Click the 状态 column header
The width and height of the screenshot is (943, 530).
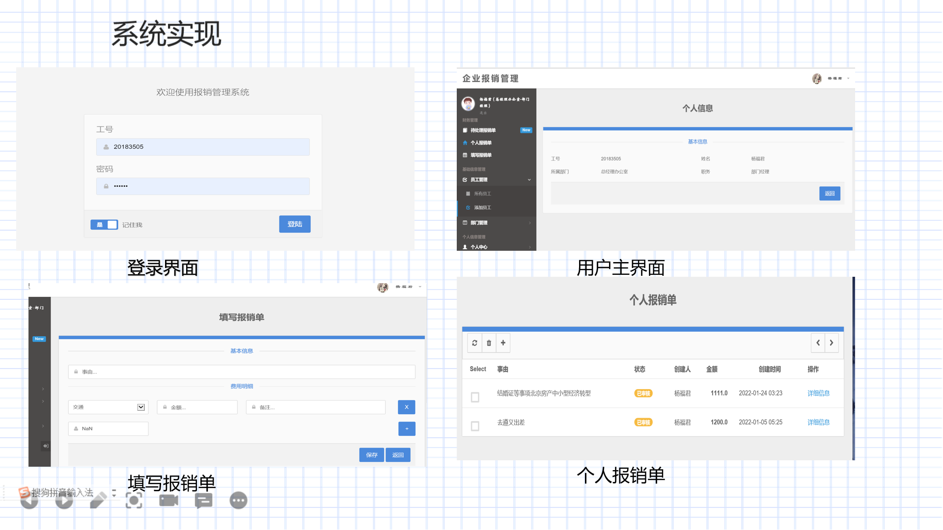click(x=639, y=369)
